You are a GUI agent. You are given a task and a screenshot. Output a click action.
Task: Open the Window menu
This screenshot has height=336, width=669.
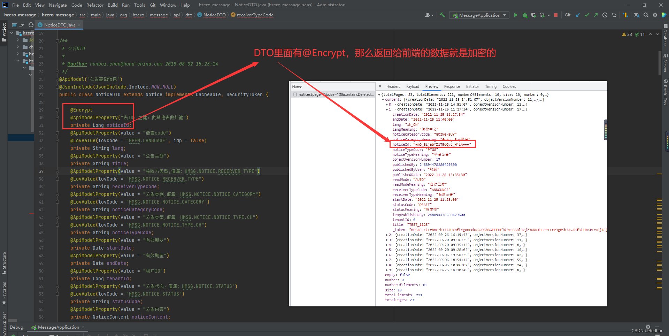coord(168,5)
